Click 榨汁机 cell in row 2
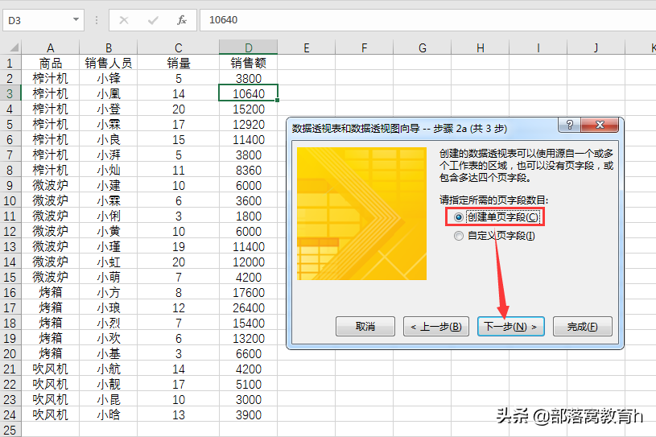 (50, 78)
